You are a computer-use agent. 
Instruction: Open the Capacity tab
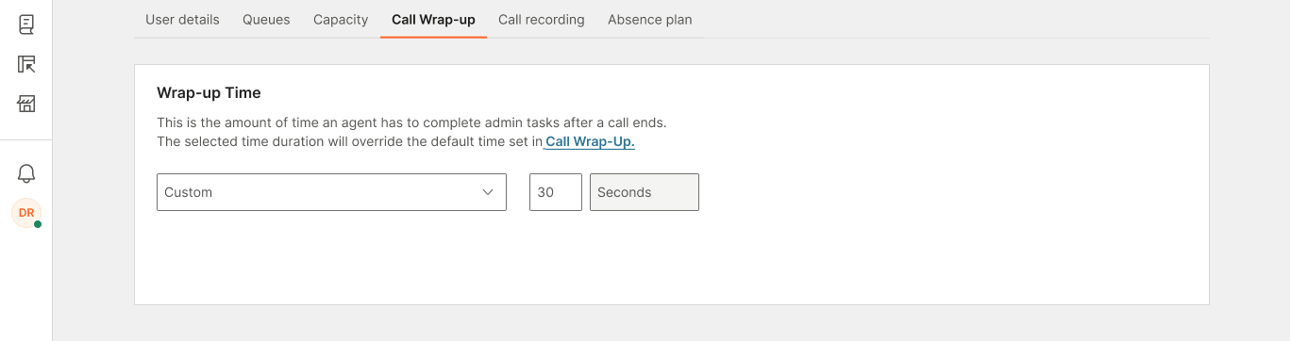pyautogui.click(x=341, y=19)
